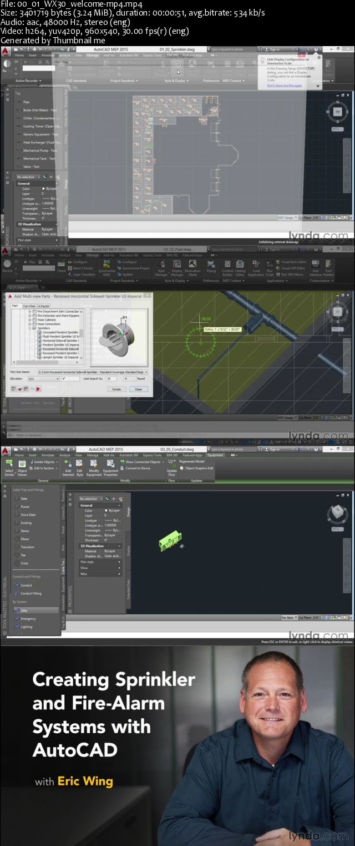Viewport: 355px width, 846px height.
Task: Open Object Viewer in Conduit.dwg ribbon
Action: 22,467
